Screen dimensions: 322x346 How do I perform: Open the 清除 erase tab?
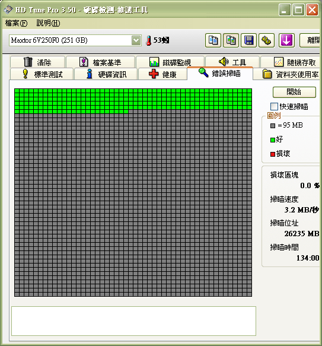click(x=37, y=62)
